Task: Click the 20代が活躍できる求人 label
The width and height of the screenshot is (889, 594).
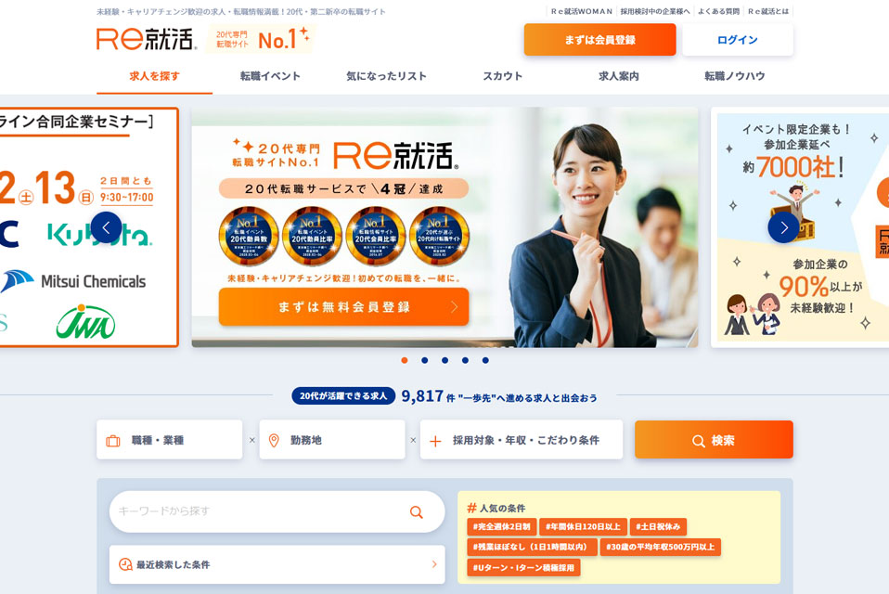Action: [x=343, y=395]
